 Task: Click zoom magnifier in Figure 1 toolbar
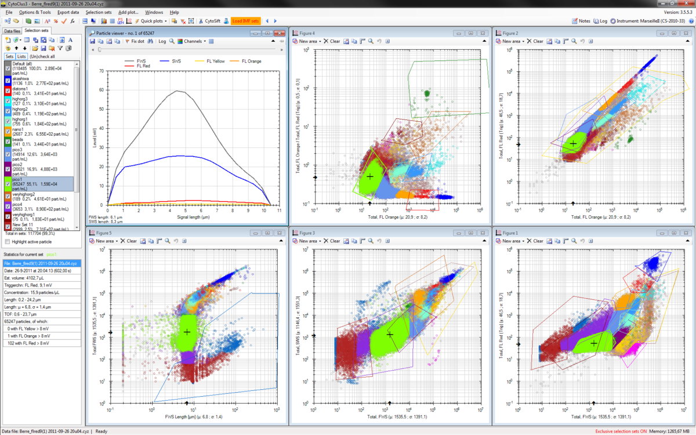(574, 241)
